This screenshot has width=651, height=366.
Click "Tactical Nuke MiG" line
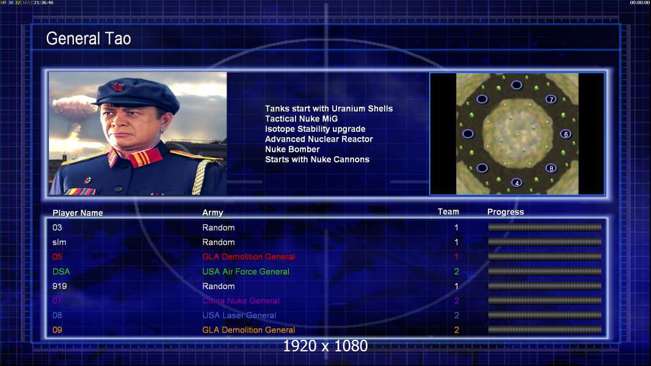pyautogui.click(x=302, y=118)
